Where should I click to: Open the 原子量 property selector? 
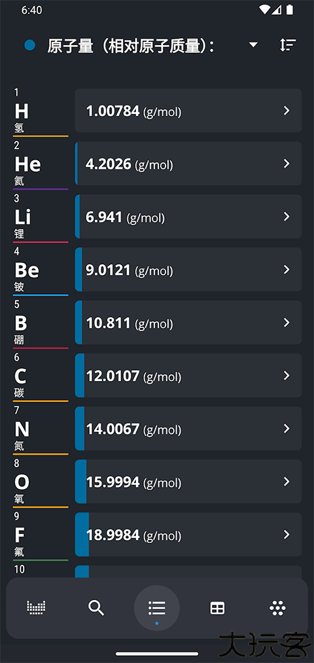point(131,45)
